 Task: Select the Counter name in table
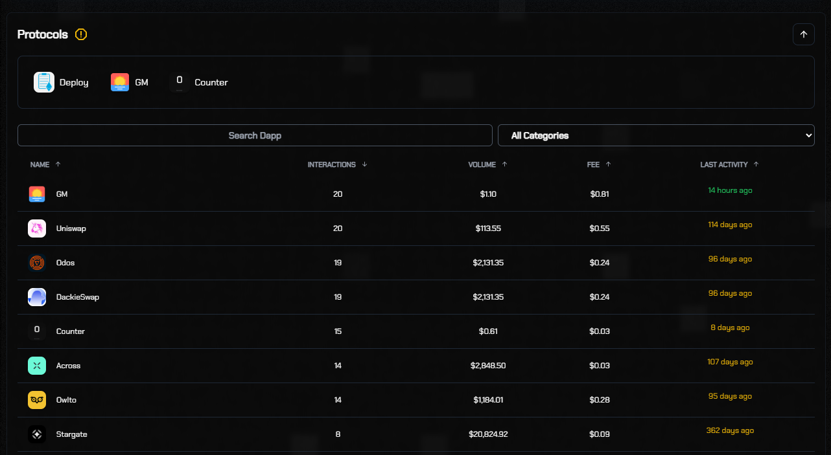(71, 331)
